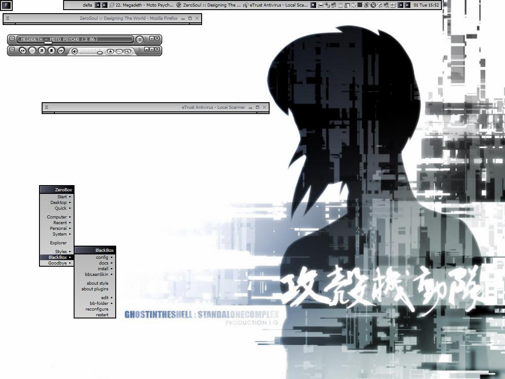Click the circled R tray icon
Viewport: 505px width, 379px height.
(373, 5)
